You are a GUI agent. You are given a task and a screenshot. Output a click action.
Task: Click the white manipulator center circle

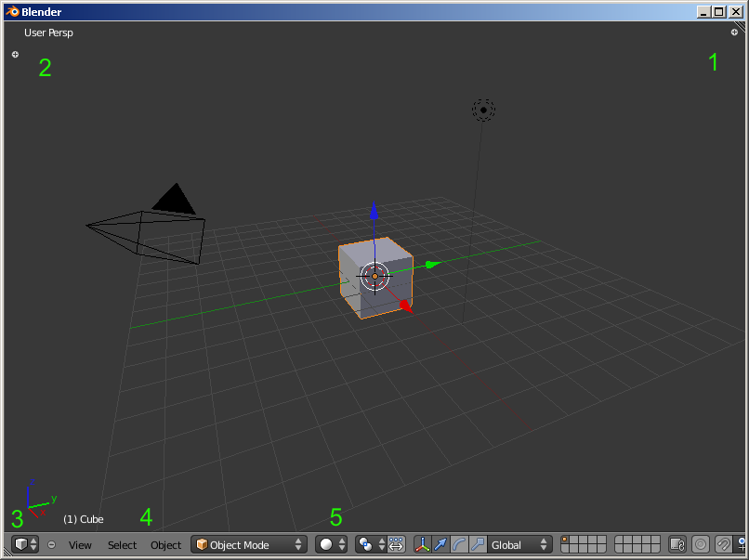374,276
